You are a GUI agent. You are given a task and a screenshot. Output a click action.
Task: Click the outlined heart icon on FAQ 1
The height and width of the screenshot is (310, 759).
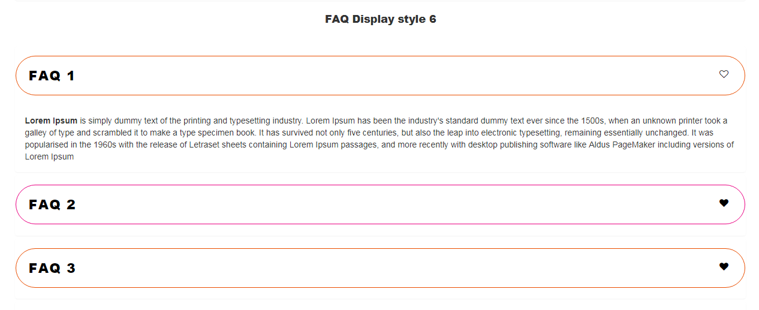(x=724, y=74)
